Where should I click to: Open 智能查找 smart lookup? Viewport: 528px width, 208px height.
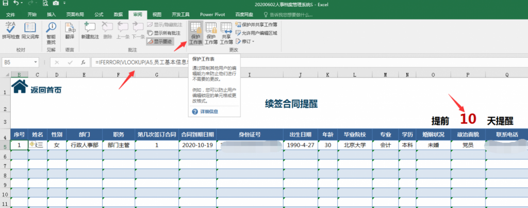(51, 33)
